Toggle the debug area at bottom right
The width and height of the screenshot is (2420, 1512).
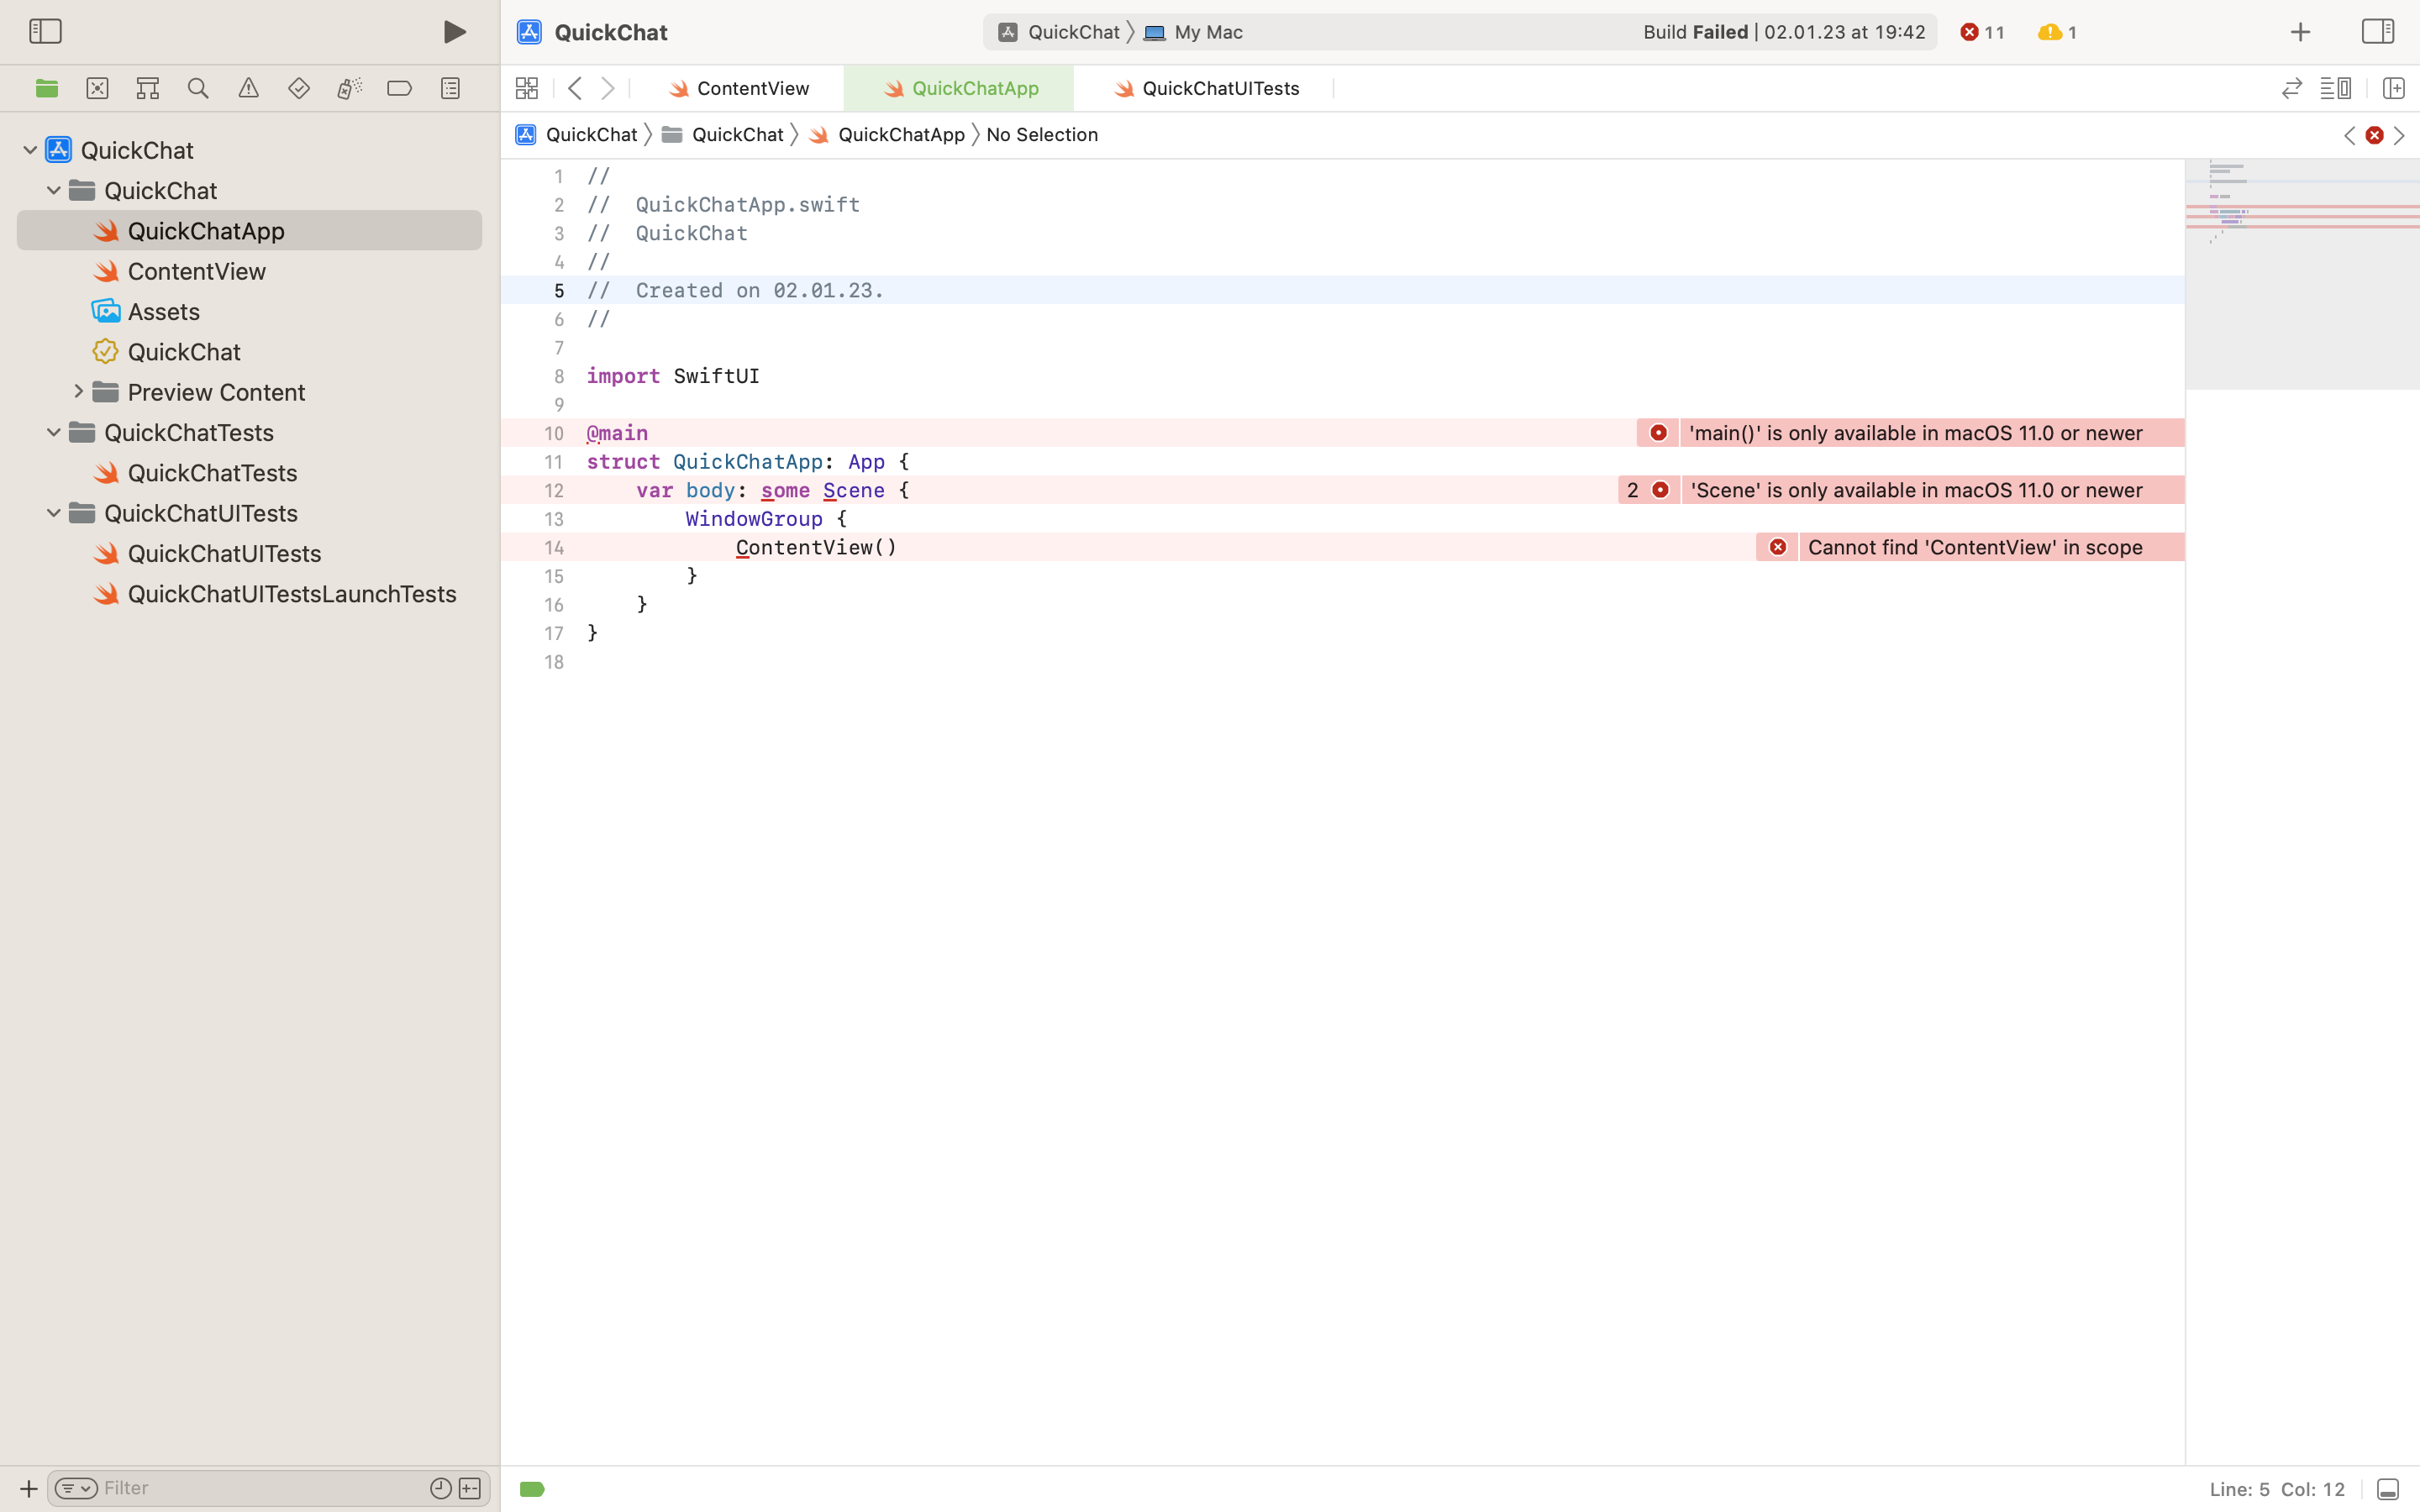[2387, 1489]
